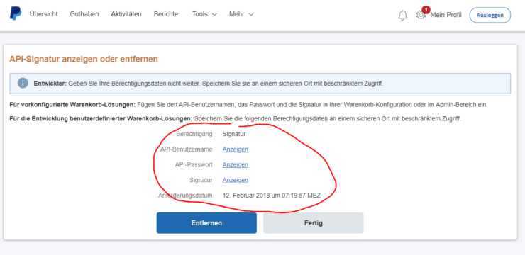The width and height of the screenshot is (525, 255).
Task: Expand the Mehr dropdown chevron
Action: [x=251, y=14]
